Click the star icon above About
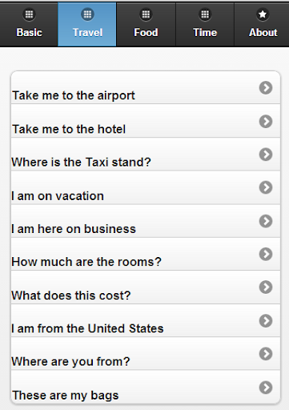 tap(263, 14)
